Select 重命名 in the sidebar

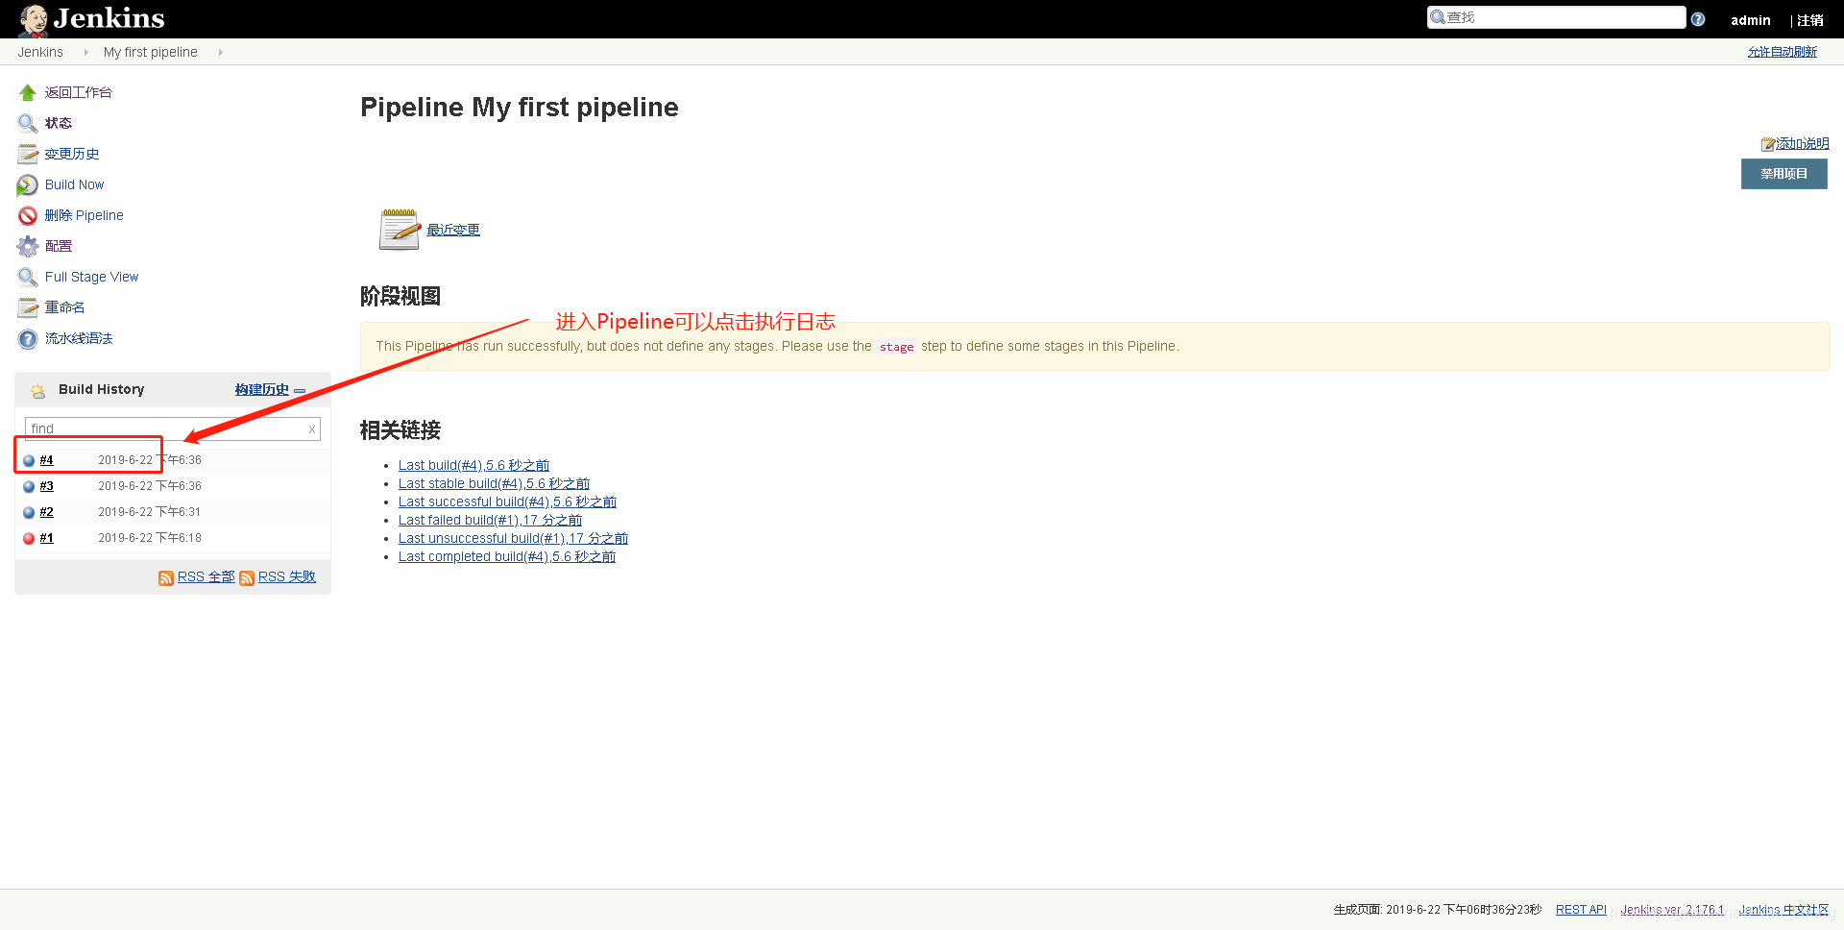65,307
